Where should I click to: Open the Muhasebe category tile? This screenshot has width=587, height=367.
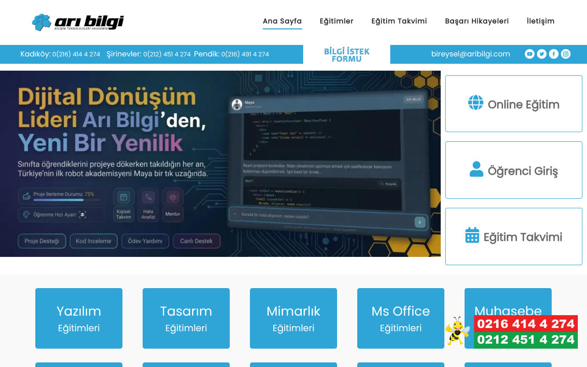pos(508,302)
